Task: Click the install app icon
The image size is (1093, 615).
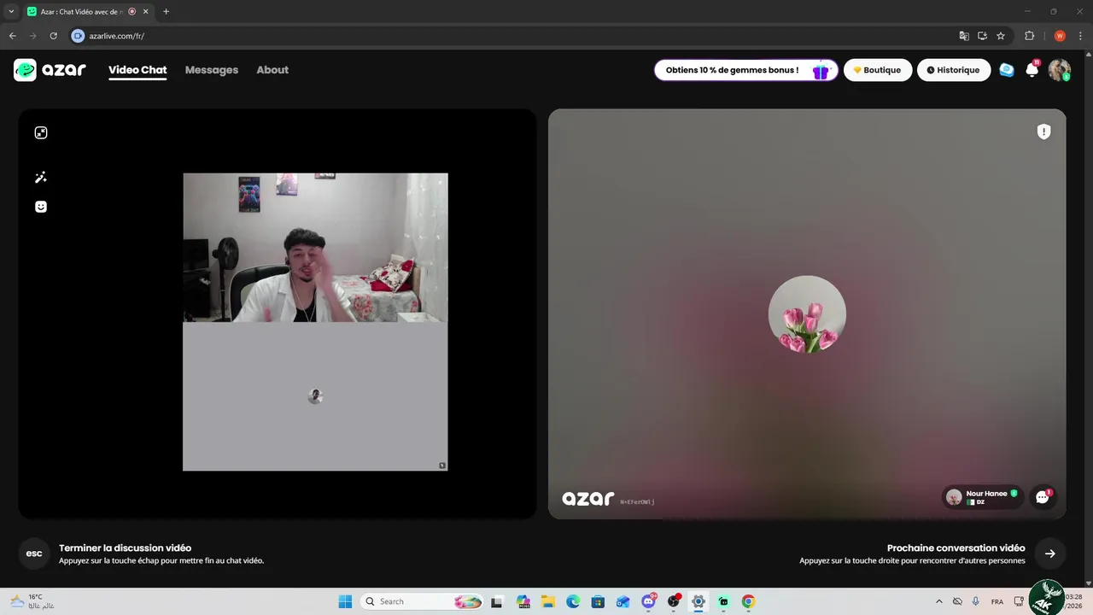Action: [x=982, y=36]
